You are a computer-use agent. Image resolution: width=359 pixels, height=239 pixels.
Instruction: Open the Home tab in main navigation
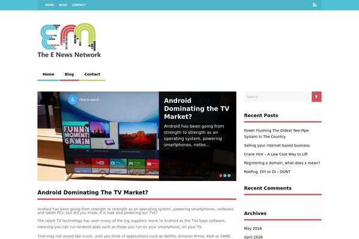[48, 74]
